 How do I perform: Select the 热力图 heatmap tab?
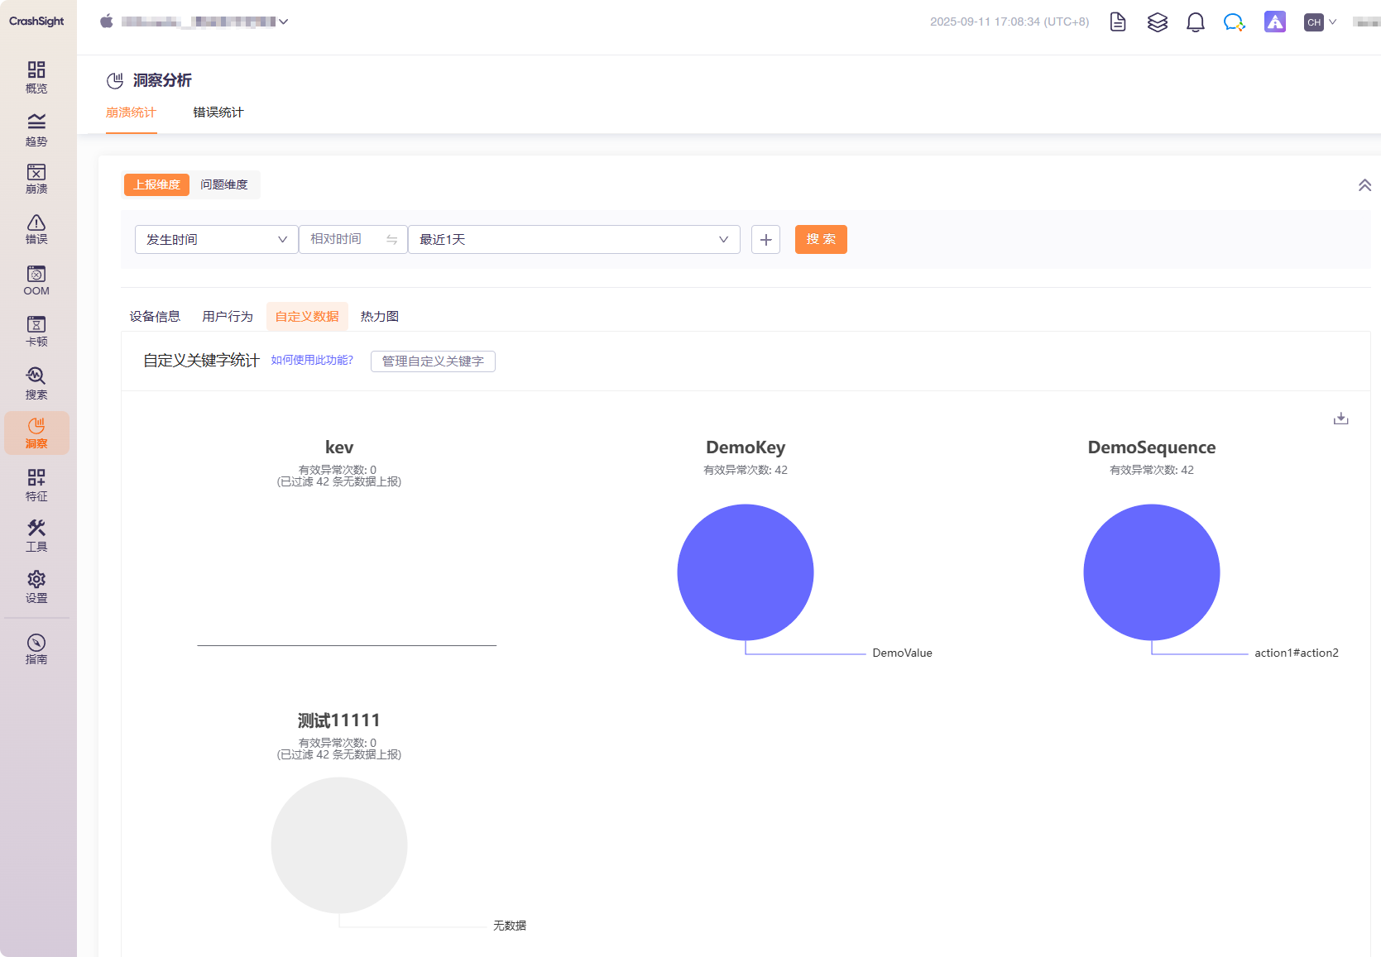pyautogui.click(x=380, y=316)
